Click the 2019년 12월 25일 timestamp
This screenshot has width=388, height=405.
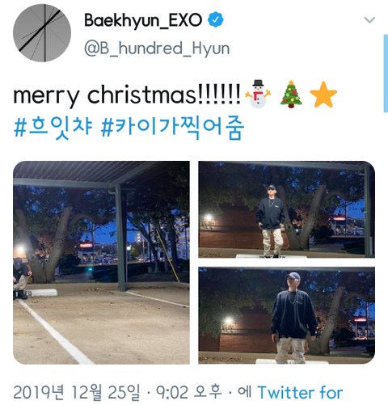click(77, 393)
